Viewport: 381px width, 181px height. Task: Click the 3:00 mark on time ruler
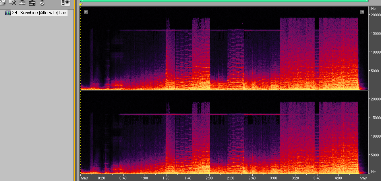click(274, 178)
